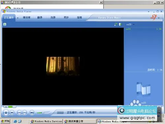The width and height of the screenshot is (165, 124).
Task: Skip to the next track
Action: tap(24, 112)
